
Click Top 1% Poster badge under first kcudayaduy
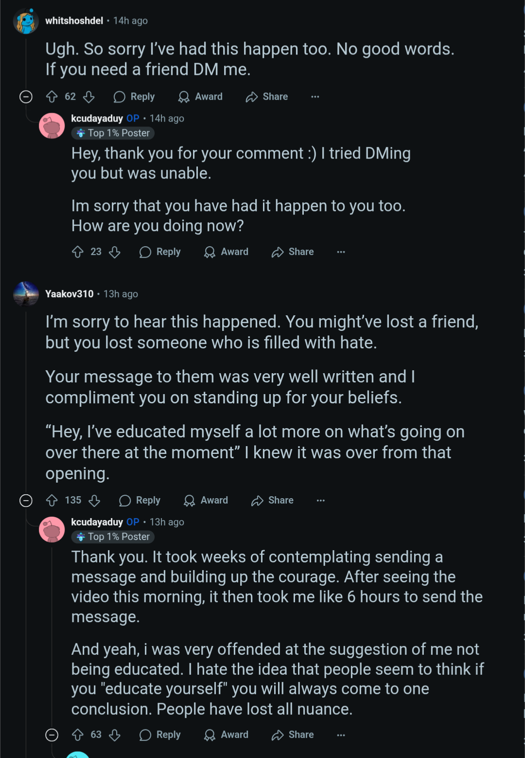coord(113,133)
